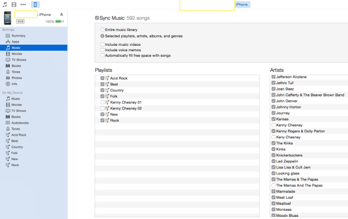Check The Mamas And The Papas
The image size is (348, 219).
click(274, 185)
